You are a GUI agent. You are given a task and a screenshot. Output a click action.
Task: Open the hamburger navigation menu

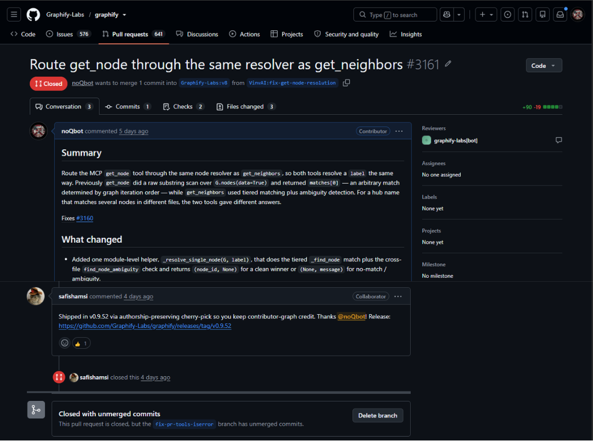pos(14,15)
